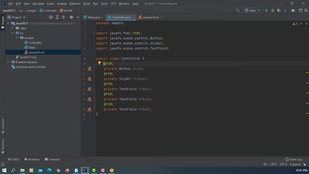Click FXML gutter icon beside tfNum1 line
The height and width of the screenshot is (174, 309).
(89, 89)
